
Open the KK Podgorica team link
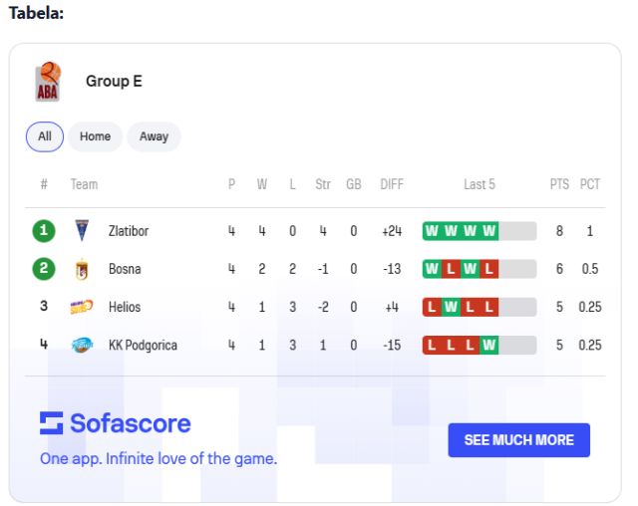pos(143,345)
